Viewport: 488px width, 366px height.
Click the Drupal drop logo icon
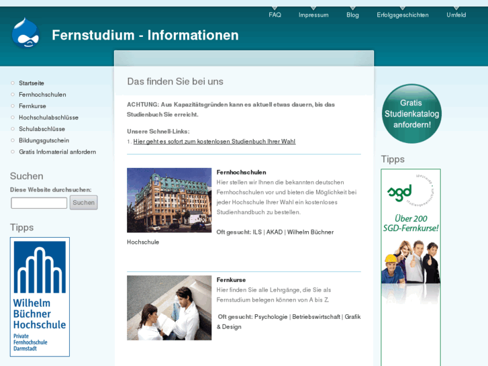[26, 34]
